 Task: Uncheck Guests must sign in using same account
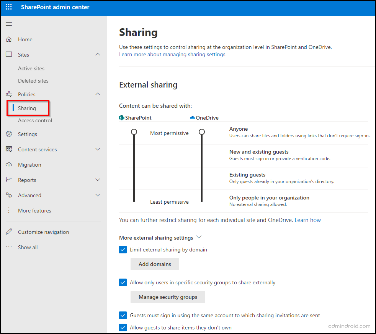pyautogui.click(x=123, y=315)
